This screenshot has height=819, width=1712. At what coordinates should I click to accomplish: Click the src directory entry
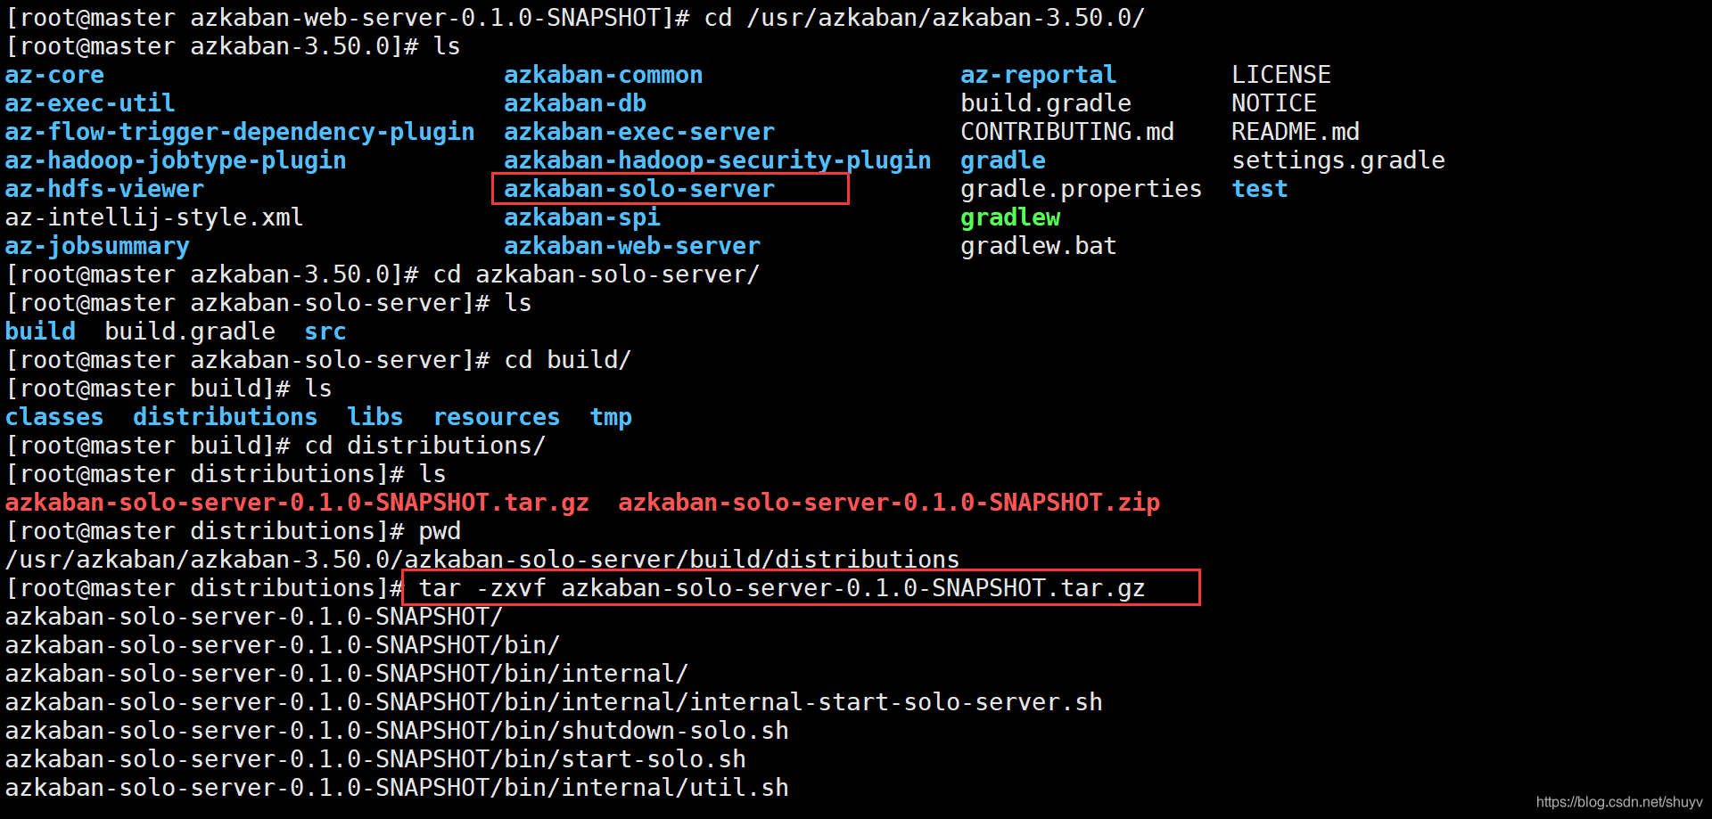tap(325, 332)
